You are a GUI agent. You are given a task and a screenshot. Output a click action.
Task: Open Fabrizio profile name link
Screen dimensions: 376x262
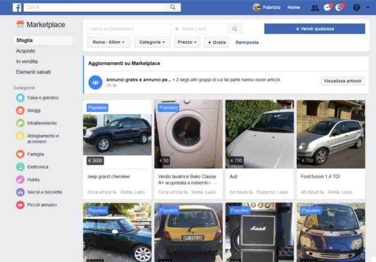[x=271, y=7]
